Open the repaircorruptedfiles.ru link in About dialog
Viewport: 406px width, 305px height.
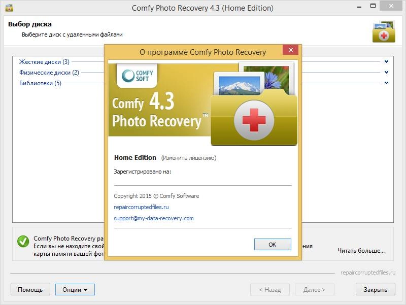click(x=141, y=207)
